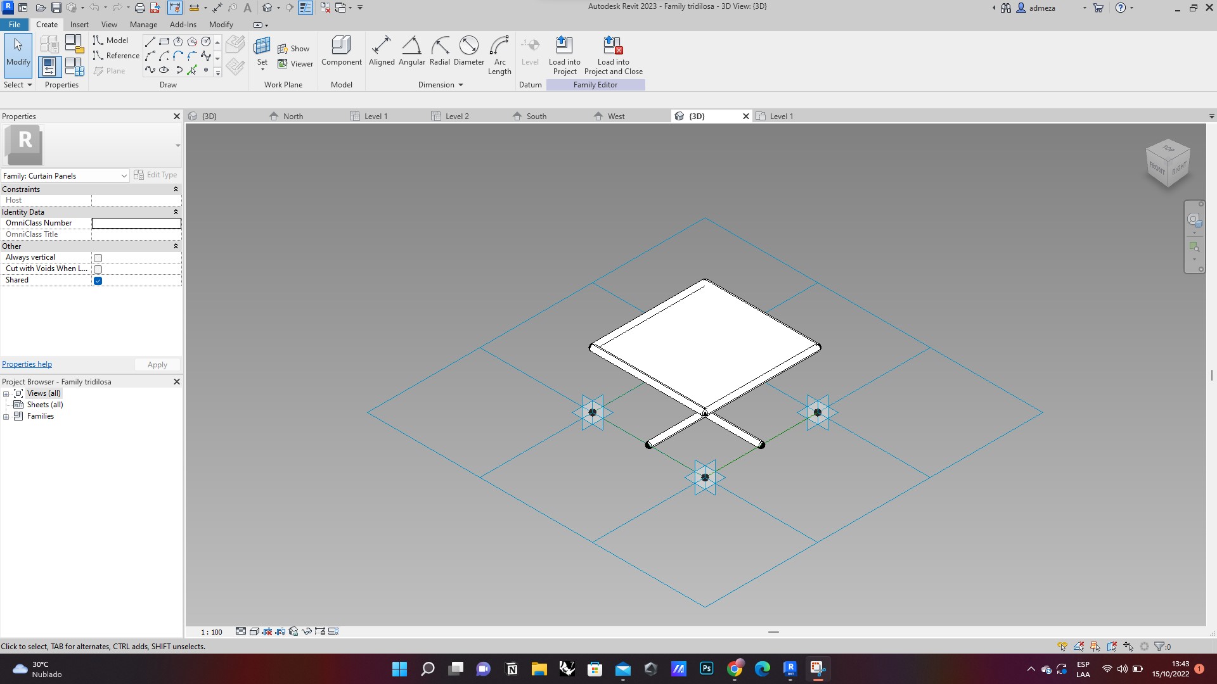Open the Properties help link
Screen dimensions: 1217x684
point(27,364)
